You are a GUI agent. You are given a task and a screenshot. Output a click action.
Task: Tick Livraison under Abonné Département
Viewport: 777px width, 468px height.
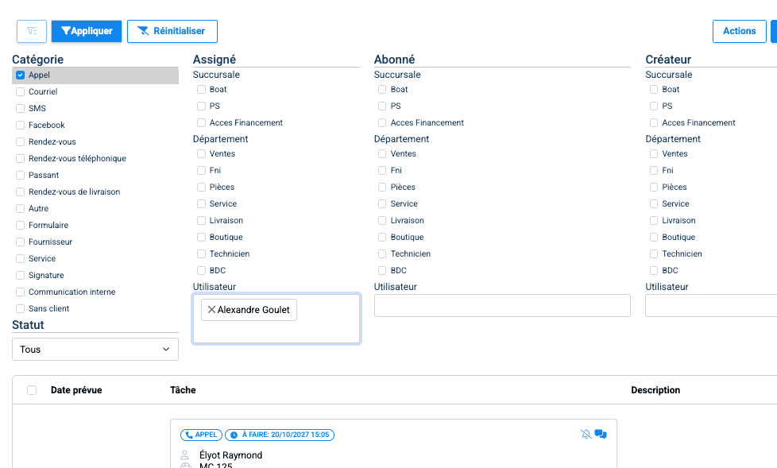pos(382,221)
